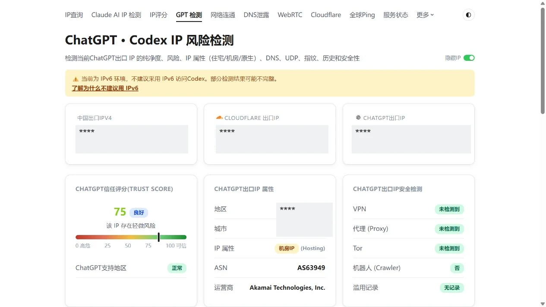Switch to the WebRTC tab
The width and height of the screenshot is (546, 307).
[x=290, y=15]
